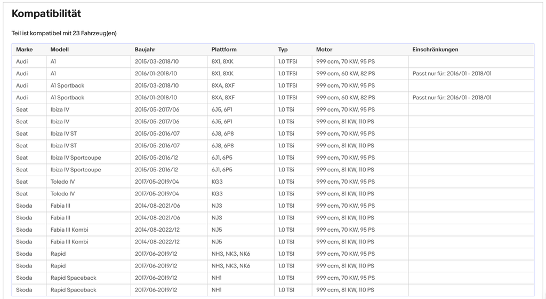Image resolution: width=546 pixels, height=299 pixels.
Task: Select '8X1, 8XK' in Audi A1 95 PS row
Action: [x=222, y=62]
